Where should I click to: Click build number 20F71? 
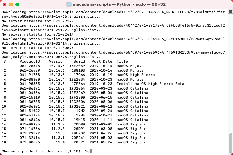(79, 142)
